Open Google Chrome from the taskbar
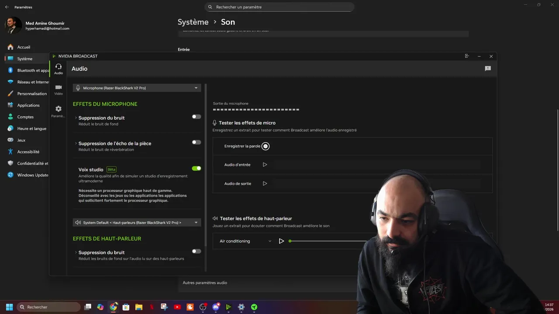 [x=113, y=307]
